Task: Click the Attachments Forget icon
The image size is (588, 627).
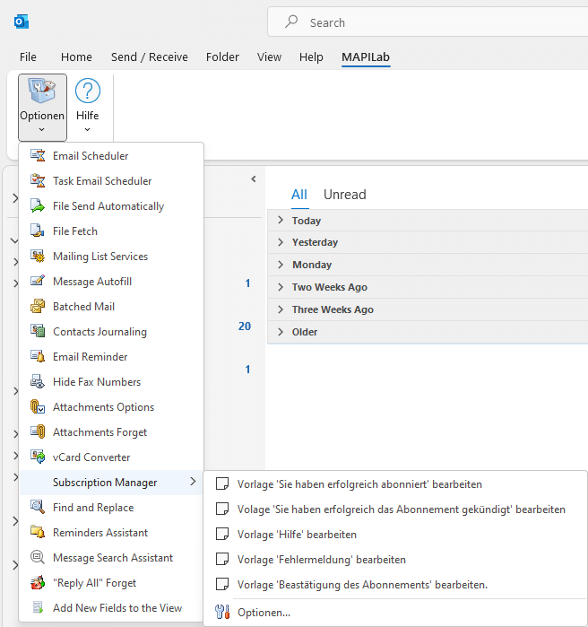Action: tap(38, 431)
